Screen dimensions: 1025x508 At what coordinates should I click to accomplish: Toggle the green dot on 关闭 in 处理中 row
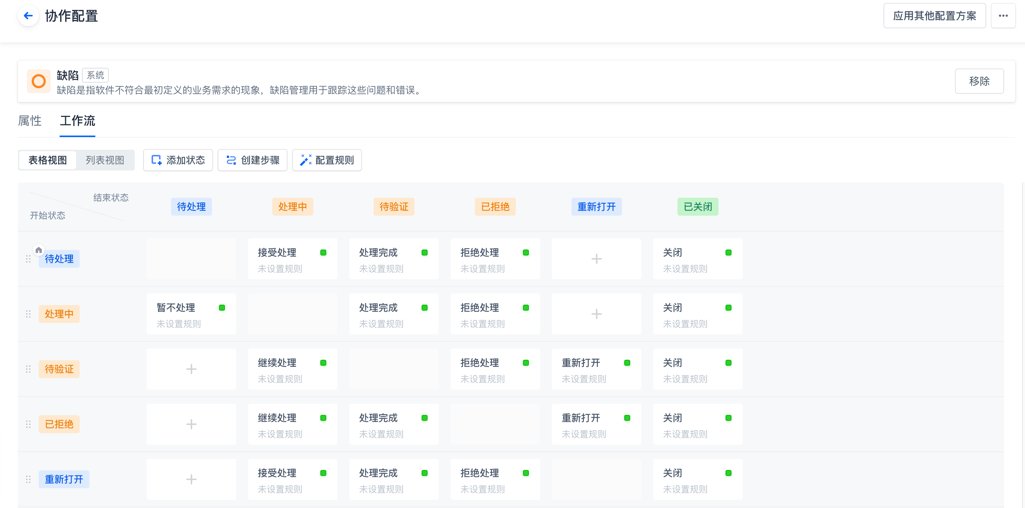(728, 308)
